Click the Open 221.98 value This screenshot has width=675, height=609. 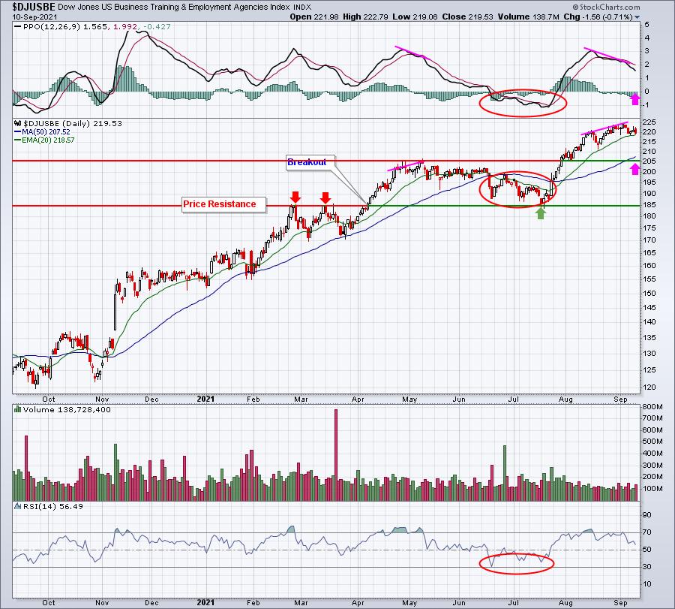point(315,17)
